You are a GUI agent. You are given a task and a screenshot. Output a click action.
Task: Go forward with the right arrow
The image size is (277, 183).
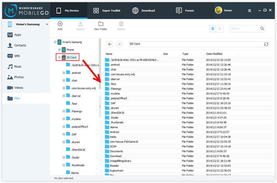[119, 44]
